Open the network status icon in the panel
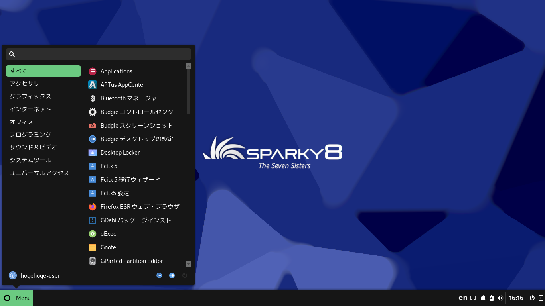Viewport: 545px width, 306px height. [473, 298]
